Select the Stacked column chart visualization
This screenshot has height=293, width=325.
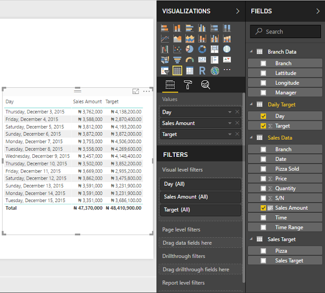177,28
